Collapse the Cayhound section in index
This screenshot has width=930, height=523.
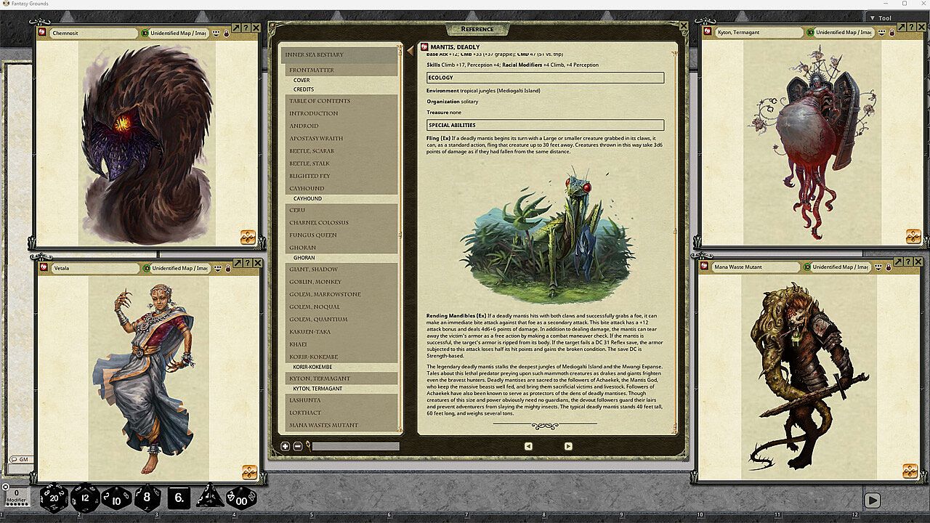point(341,188)
